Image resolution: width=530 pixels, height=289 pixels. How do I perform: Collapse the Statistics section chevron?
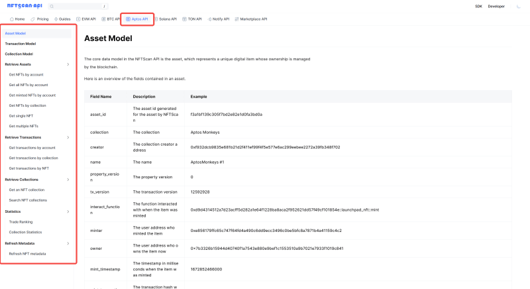tap(68, 212)
